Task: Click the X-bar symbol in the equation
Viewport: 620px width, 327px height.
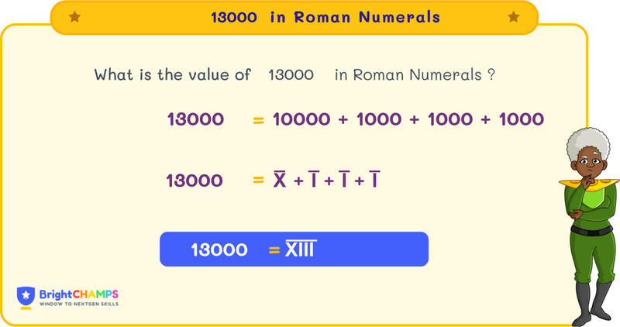Action: click(x=281, y=181)
